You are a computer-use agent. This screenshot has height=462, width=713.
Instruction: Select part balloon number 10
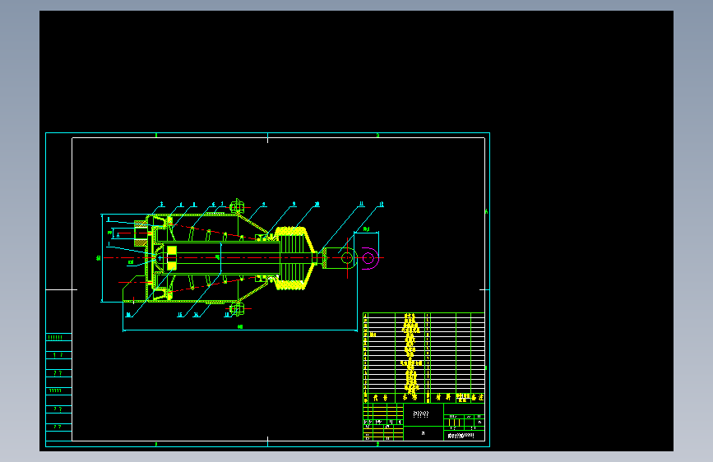coord(317,204)
